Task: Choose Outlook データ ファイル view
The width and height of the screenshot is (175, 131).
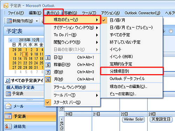Action: (x=132, y=79)
